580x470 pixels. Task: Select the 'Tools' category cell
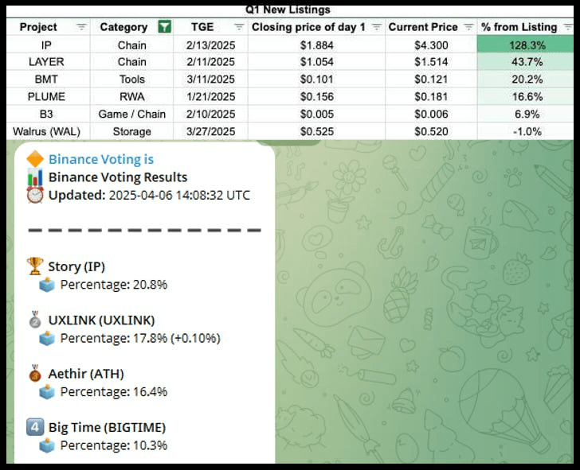click(x=132, y=79)
